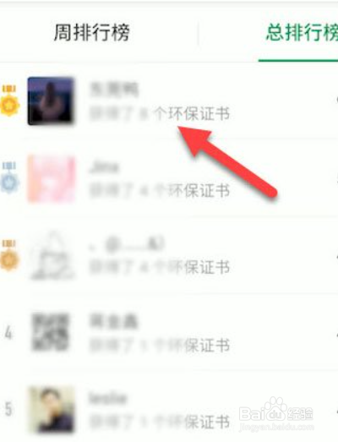Open the fifth-place user's portrait avatar
Viewport: 338px width, 442px height.
click(52, 410)
